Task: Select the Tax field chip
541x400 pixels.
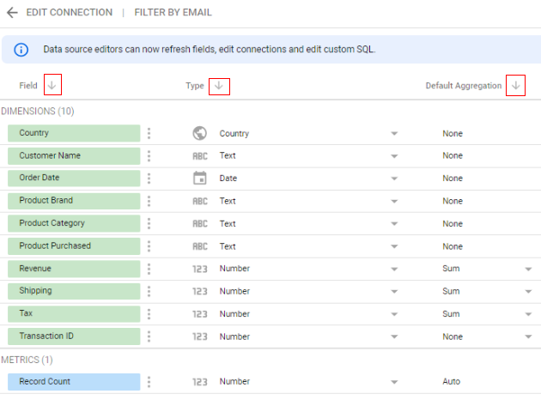Action: tap(74, 314)
